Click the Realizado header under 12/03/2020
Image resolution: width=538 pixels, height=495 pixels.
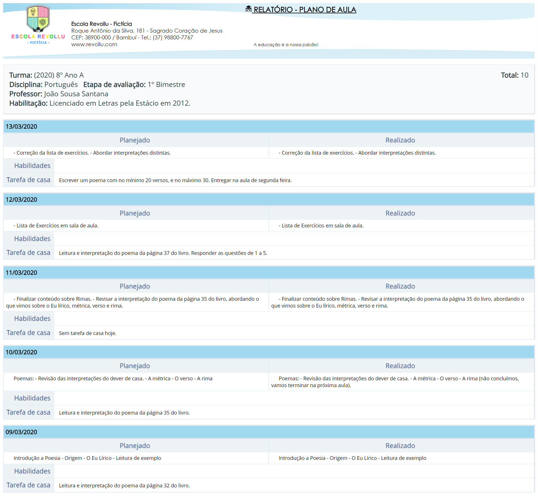[400, 213]
